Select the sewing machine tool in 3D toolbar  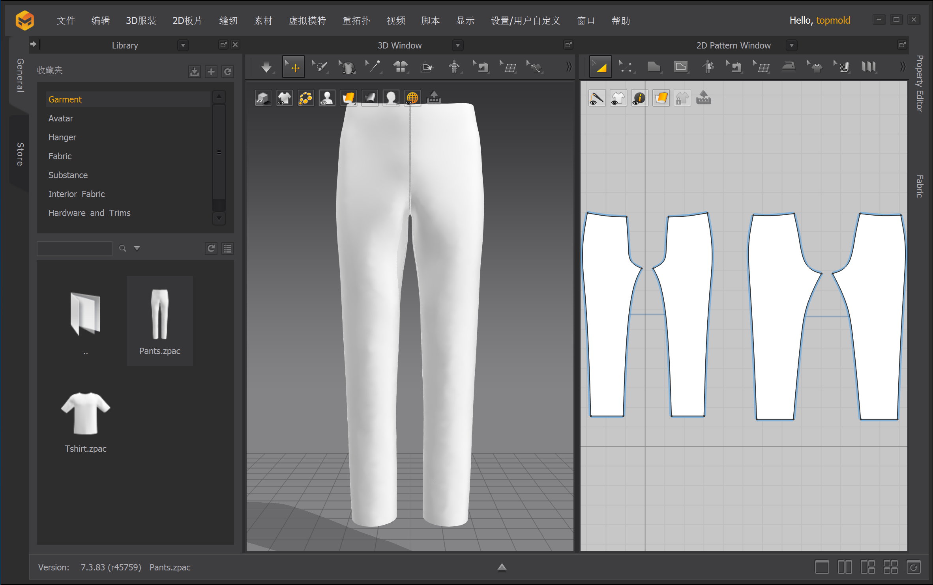coord(481,67)
